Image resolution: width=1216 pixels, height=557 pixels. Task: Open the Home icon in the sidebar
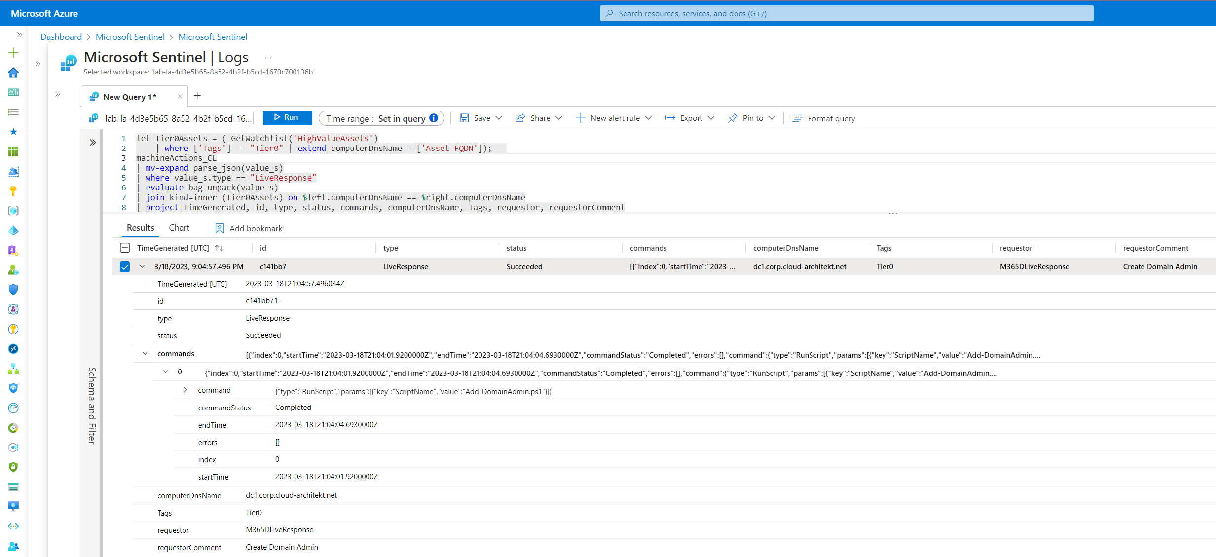[x=13, y=73]
